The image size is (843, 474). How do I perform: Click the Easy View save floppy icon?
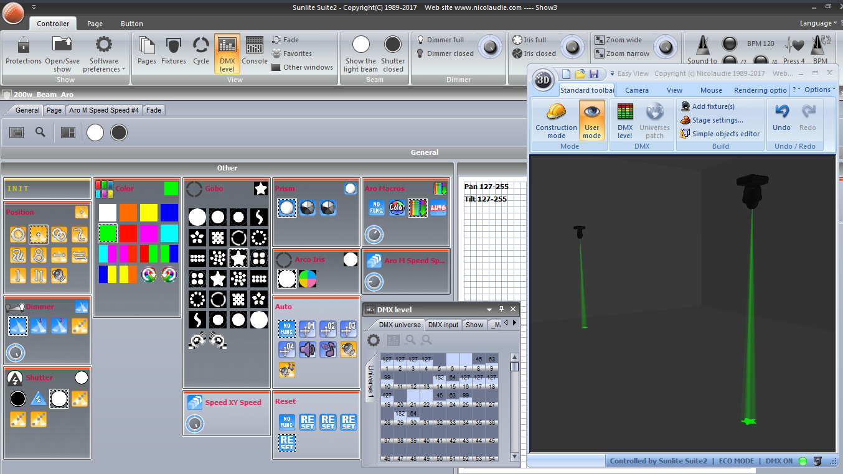(594, 73)
